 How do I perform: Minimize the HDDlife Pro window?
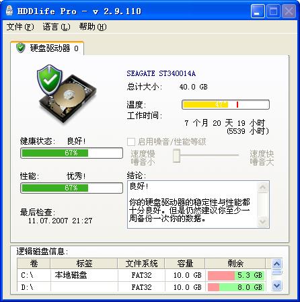(x=258, y=11)
